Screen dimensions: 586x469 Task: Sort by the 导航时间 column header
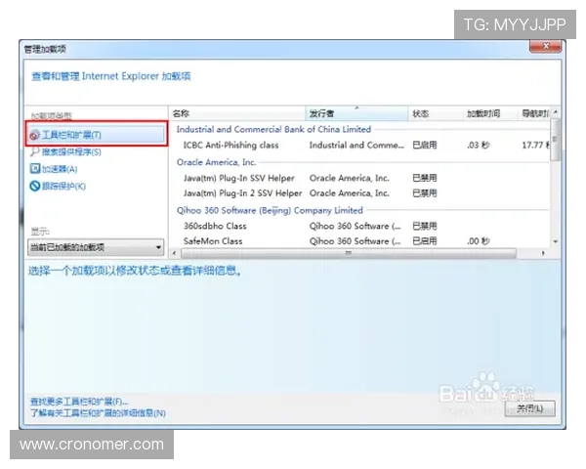[x=534, y=113]
